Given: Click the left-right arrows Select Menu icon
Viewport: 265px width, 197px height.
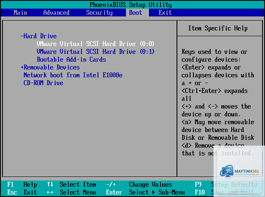Looking at the screenshot, I should point(50,192).
